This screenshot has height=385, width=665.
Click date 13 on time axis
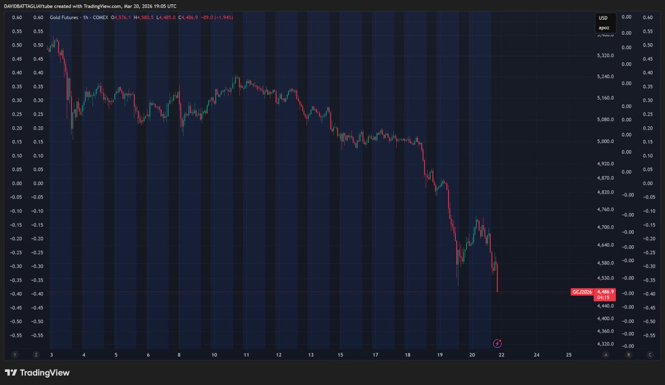[x=311, y=355]
